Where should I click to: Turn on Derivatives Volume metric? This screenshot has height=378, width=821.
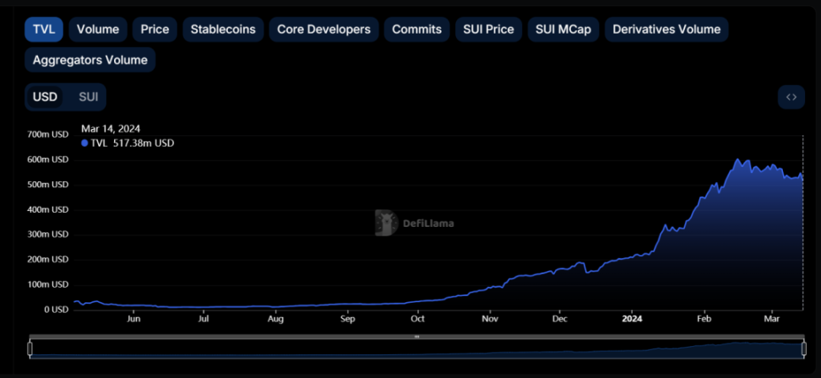click(x=666, y=29)
